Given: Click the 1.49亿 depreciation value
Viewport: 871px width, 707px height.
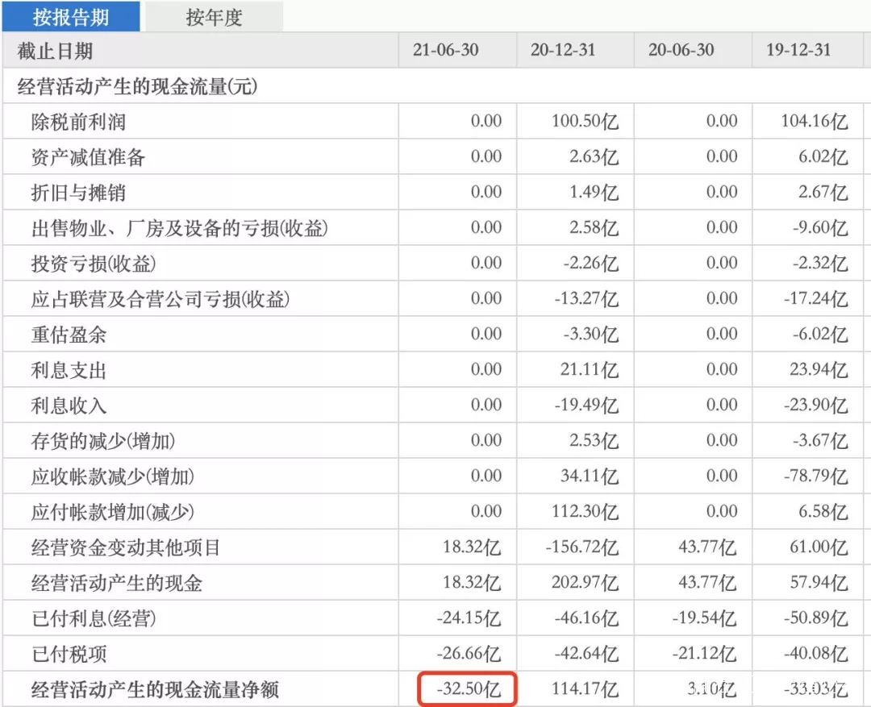Looking at the screenshot, I should [594, 192].
